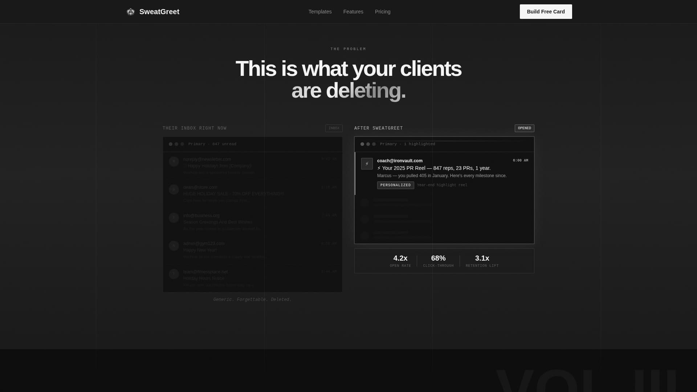The width and height of the screenshot is (697, 392).
Task: Open the SweatGreet brand name link
Action: click(x=159, y=12)
